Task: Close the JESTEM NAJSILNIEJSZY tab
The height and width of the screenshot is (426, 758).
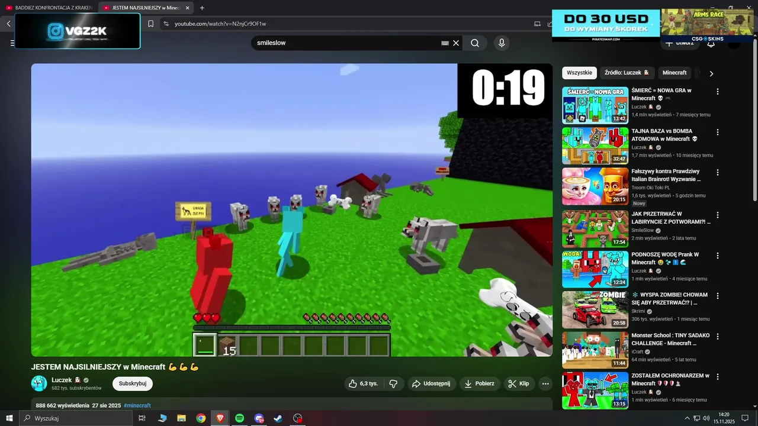Action: [x=188, y=8]
